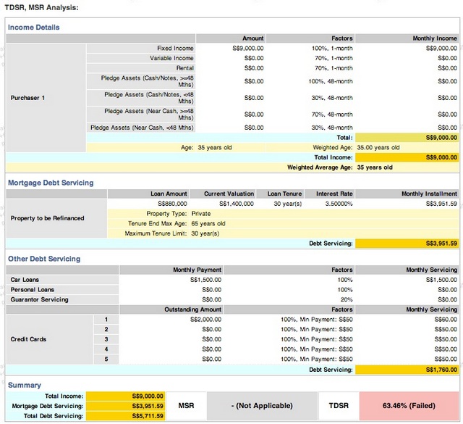Click the Other Debt Servicing heading

(x=44, y=259)
